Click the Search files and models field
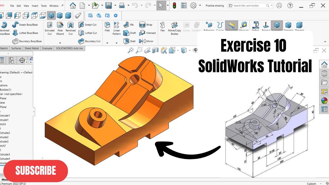Screen dimensions: 329x185 250,5
